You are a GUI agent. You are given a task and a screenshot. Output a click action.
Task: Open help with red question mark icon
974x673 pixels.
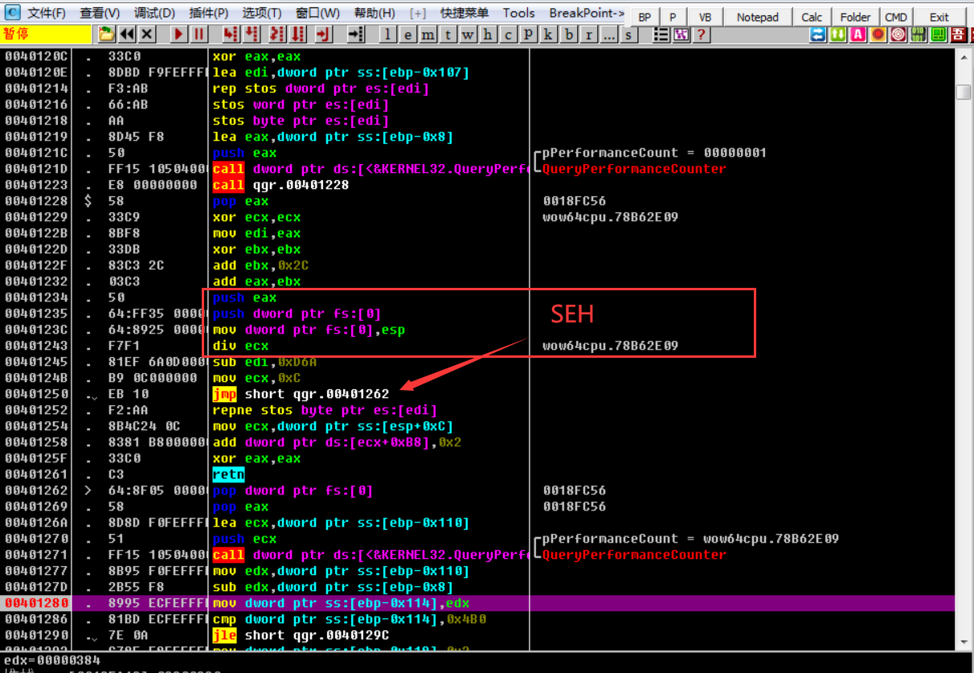[702, 34]
